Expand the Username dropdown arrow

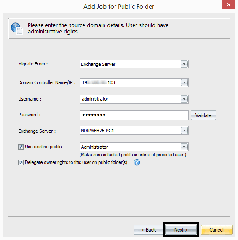click(x=185, y=99)
